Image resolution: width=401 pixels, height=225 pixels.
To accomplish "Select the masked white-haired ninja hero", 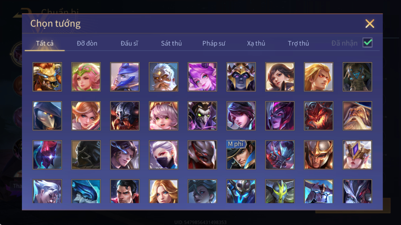I will coord(164,155).
